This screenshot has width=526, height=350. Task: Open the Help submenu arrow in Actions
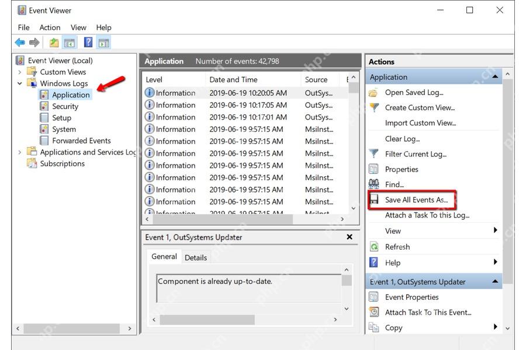click(x=495, y=262)
